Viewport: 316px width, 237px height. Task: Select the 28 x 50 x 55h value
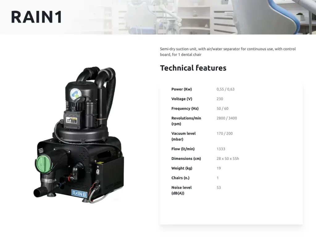tap(228, 159)
